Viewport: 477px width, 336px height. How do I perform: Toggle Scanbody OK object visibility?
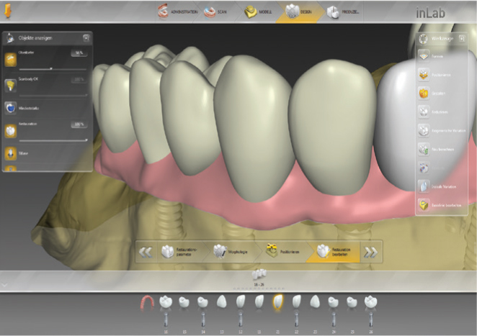[12, 85]
